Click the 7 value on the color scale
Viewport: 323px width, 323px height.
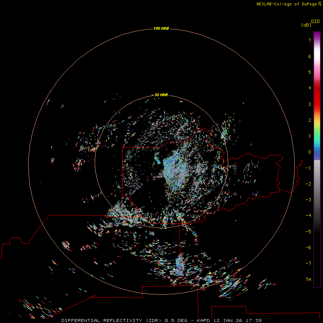point(310,40)
